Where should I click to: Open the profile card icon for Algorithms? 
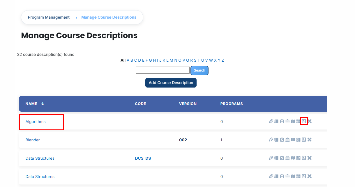[304, 121]
